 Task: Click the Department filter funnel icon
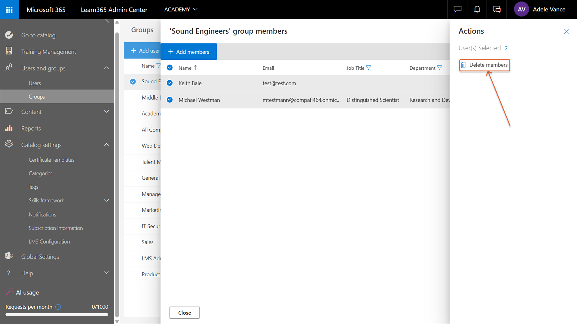(439, 68)
